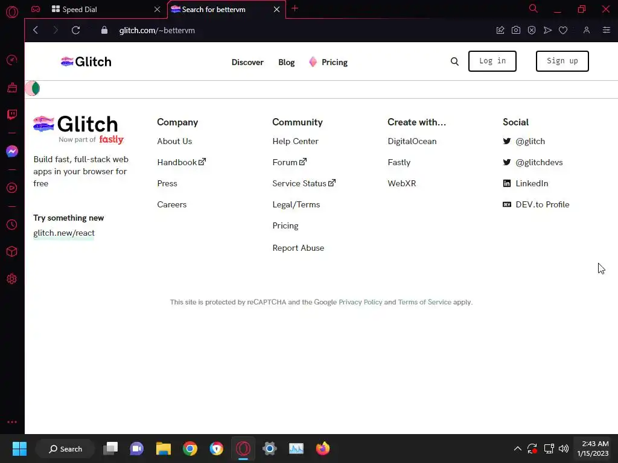Open the @glitch Twitter link
This screenshot has width=618, height=463.
[524, 141]
